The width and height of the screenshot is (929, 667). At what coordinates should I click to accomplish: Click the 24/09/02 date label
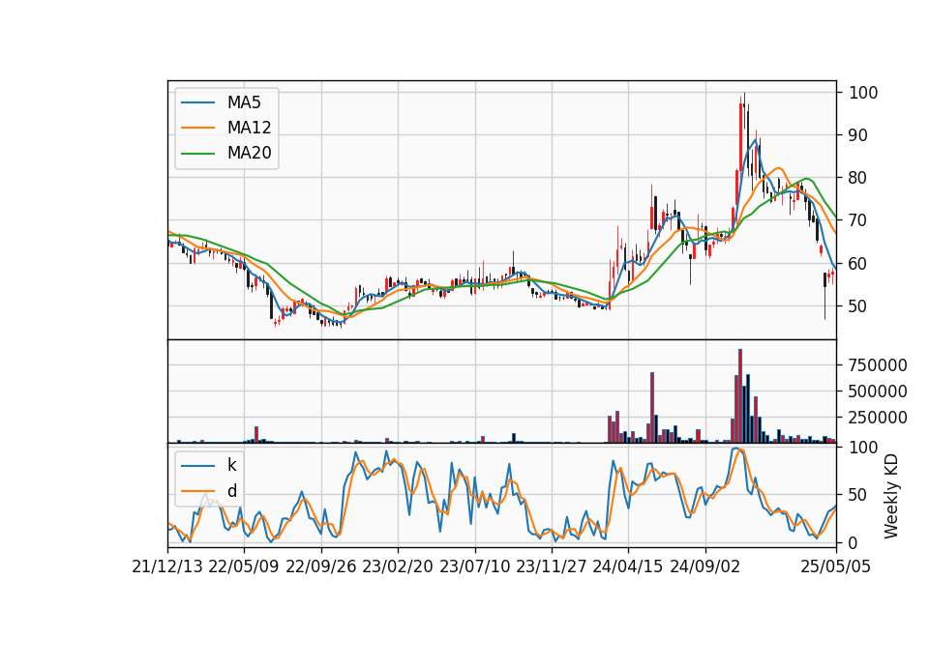click(x=705, y=566)
